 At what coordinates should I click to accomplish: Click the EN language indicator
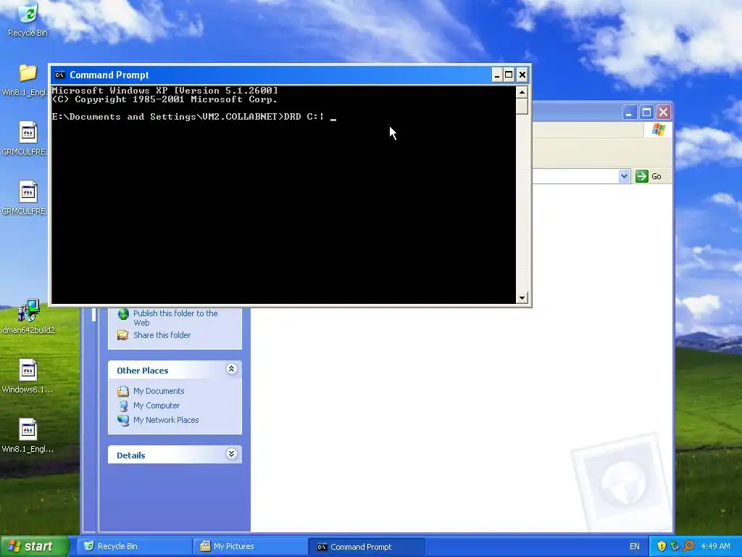[635, 546]
